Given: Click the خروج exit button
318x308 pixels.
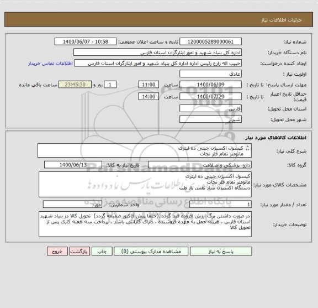Looking at the screenshot, I should (x=57, y=251).
